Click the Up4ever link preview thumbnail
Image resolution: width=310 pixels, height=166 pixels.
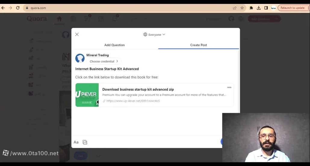click(x=87, y=95)
